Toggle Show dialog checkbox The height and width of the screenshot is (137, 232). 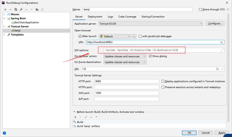pyautogui.click(x=150, y=56)
